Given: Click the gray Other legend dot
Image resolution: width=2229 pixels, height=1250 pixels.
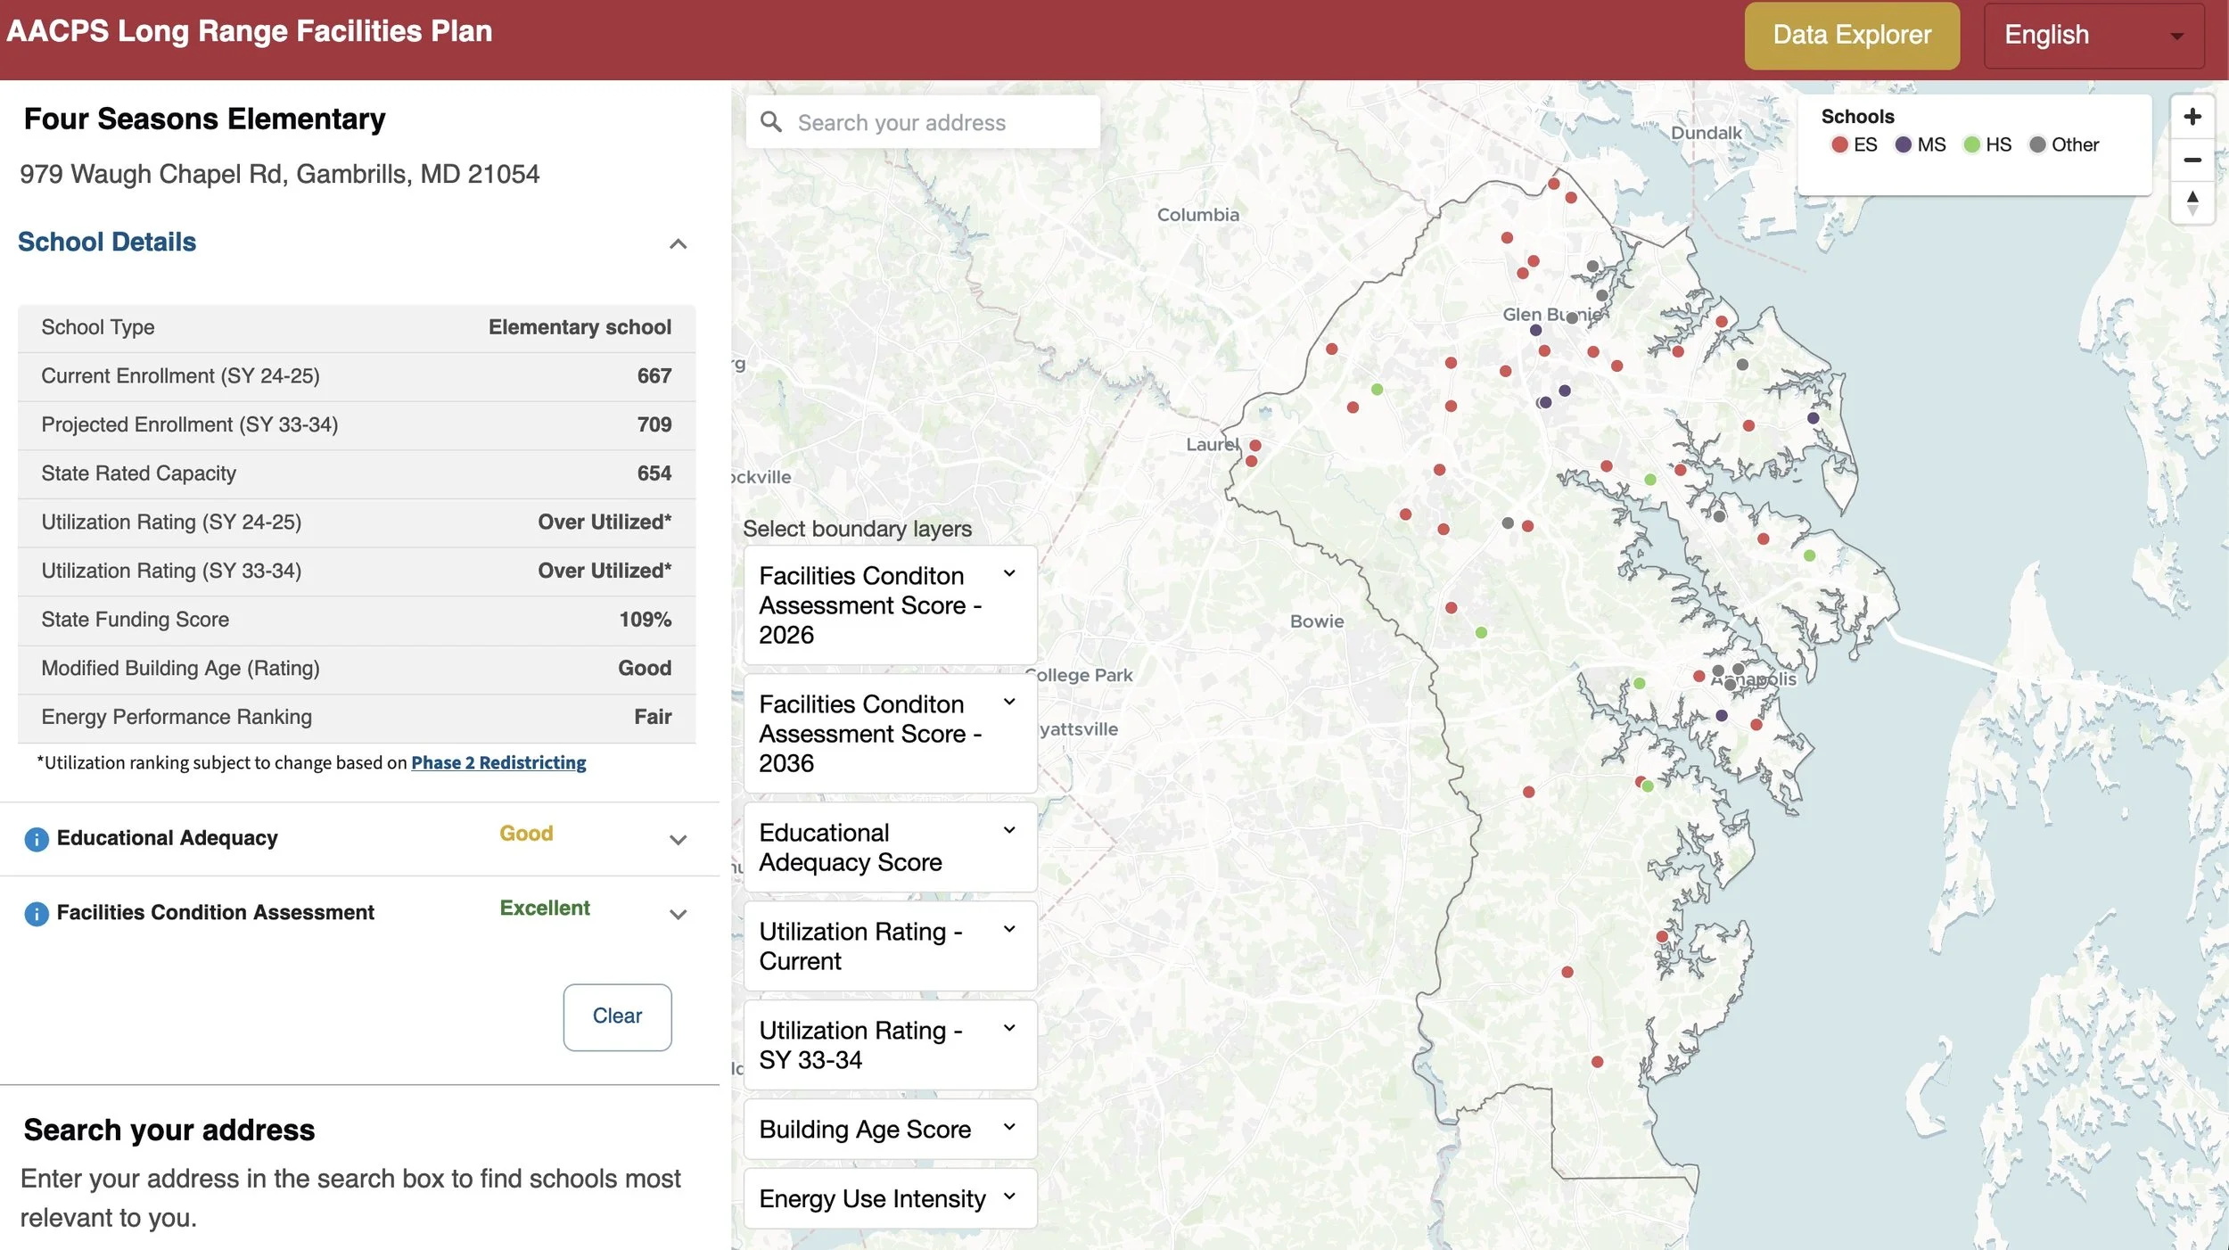Looking at the screenshot, I should click(2037, 144).
